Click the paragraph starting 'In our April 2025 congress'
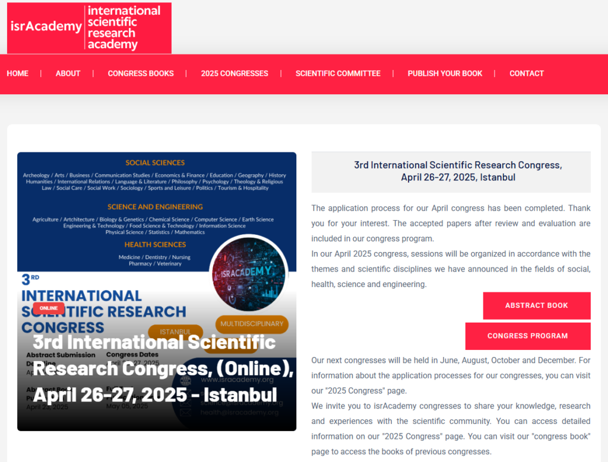 coord(451,269)
